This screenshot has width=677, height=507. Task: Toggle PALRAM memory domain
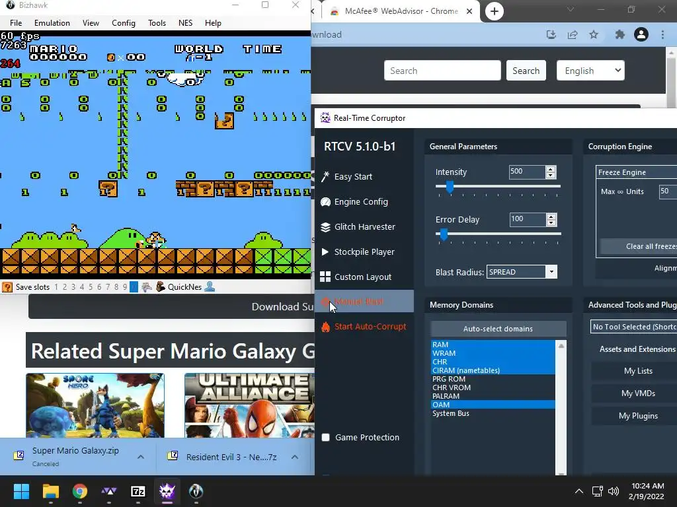point(493,396)
